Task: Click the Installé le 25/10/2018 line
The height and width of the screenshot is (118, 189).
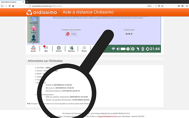Action: click(59, 85)
